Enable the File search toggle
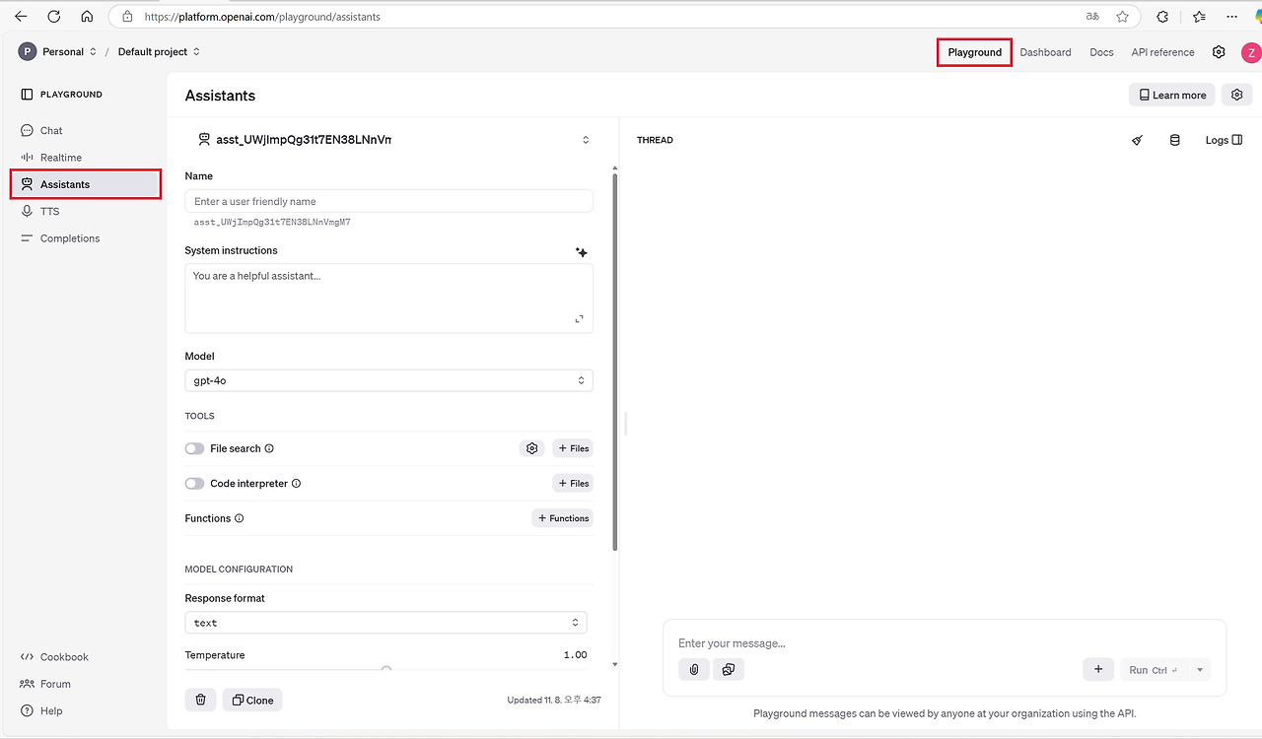The height and width of the screenshot is (739, 1262). click(194, 448)
